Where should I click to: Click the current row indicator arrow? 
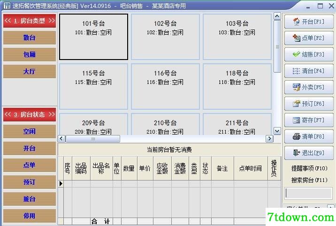(x=61, y=184)
